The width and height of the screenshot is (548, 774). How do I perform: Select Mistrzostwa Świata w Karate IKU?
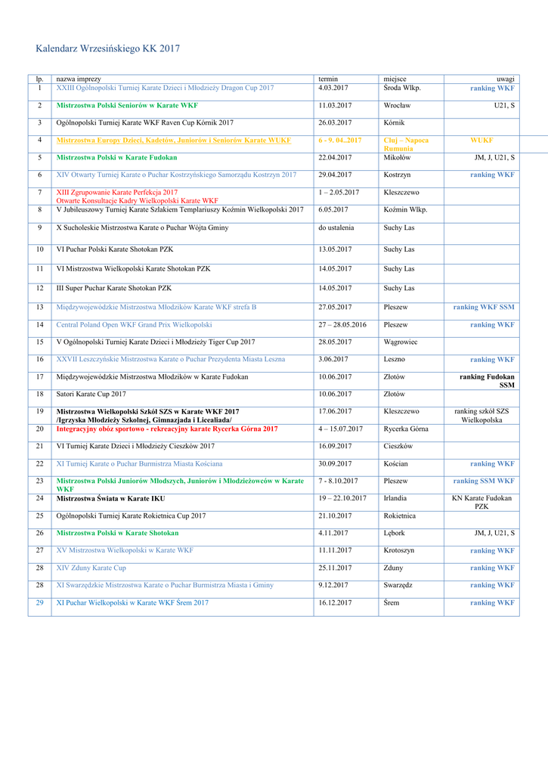[110, 499]
